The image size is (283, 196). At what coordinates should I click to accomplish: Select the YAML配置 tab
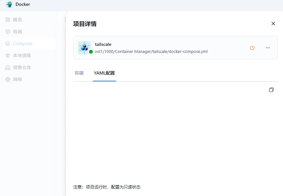click(x=104, y=73)
